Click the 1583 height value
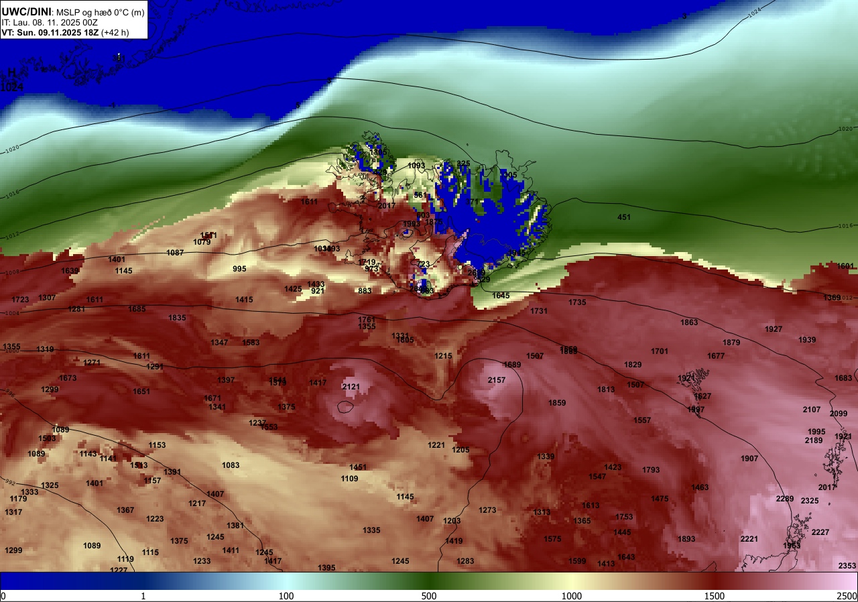Viewport: 858px width, 602px height. point(251,343)
